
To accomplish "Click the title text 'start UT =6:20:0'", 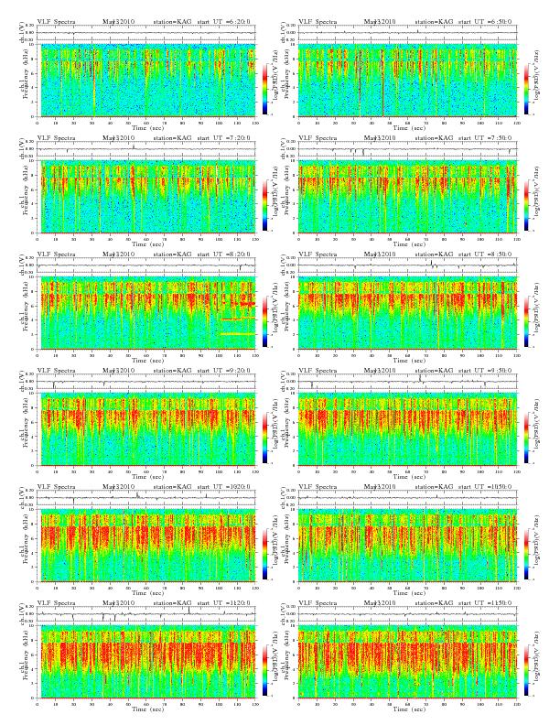I will click(x=224, y=21).
